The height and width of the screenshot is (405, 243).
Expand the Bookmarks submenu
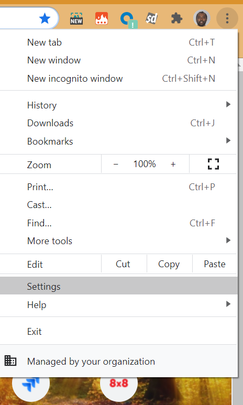[118, 141]
